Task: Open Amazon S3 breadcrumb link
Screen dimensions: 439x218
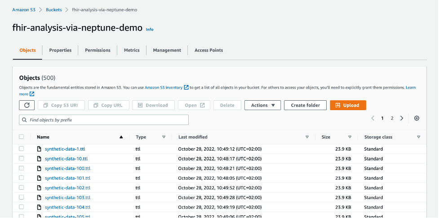Action: [24, 10]
